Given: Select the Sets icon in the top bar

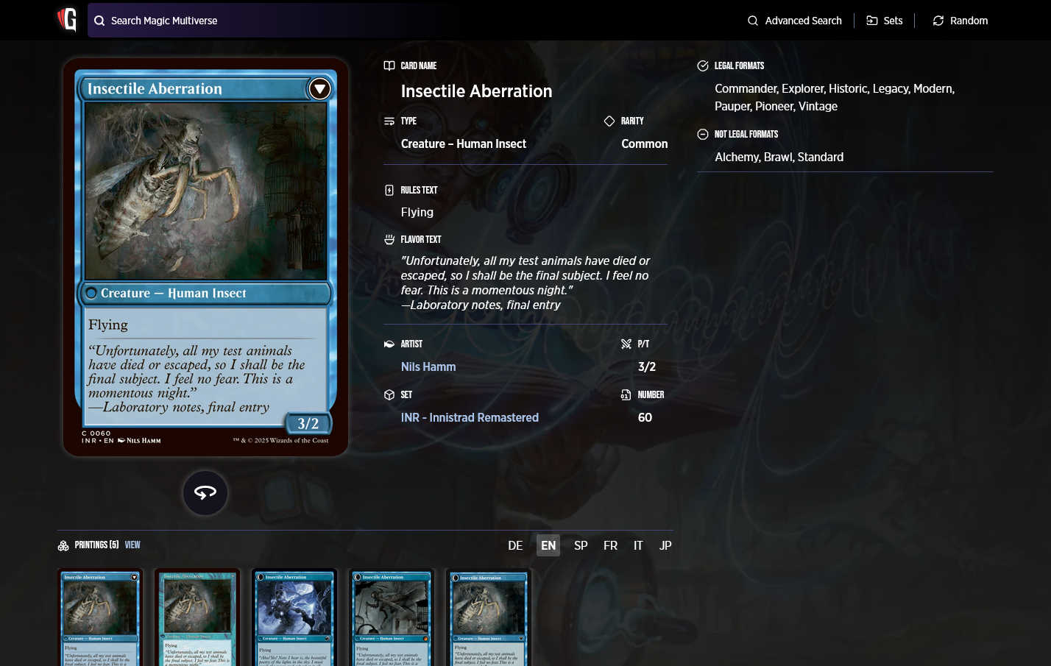Looking at the screenshot, I should point(873,21).
